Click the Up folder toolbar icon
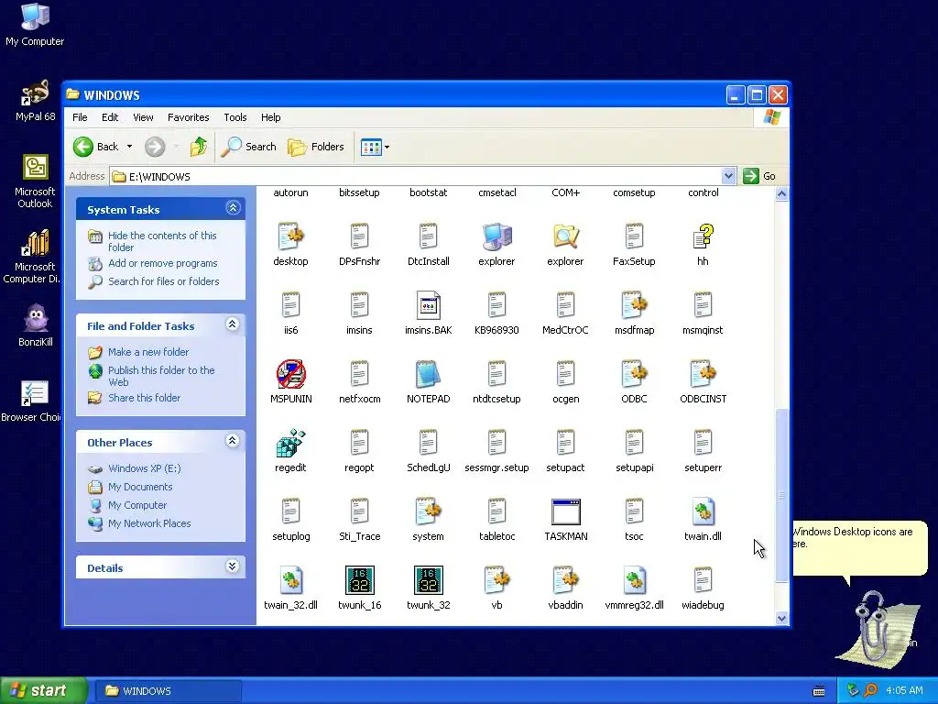The image size is (938, 704). coord(198,147)
